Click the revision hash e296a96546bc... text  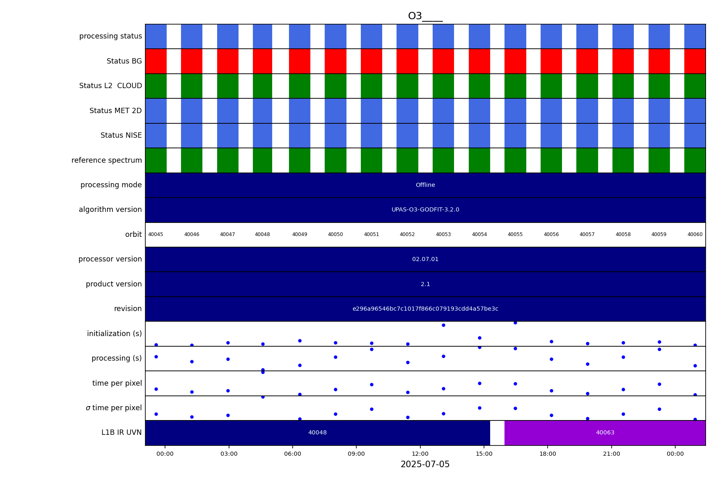[x=425, y=309]
